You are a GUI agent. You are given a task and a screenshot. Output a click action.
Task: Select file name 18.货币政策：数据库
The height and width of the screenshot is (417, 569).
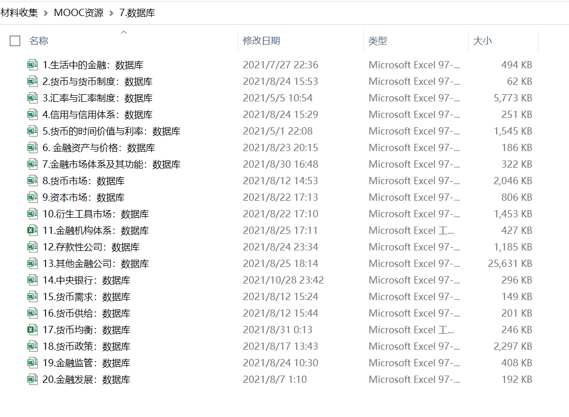[x=86, y=347]
